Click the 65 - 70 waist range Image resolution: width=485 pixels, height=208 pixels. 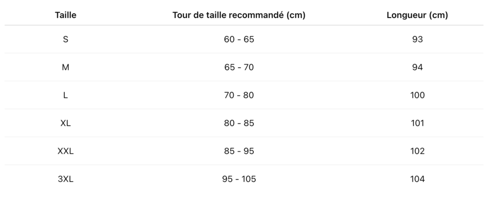tap(239, 67)
